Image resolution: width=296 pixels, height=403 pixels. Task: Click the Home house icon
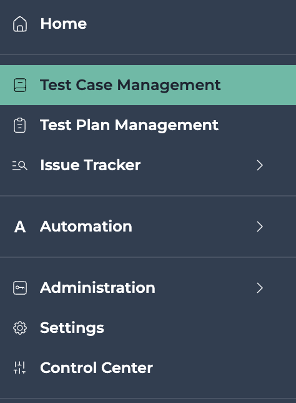[20, 24]
